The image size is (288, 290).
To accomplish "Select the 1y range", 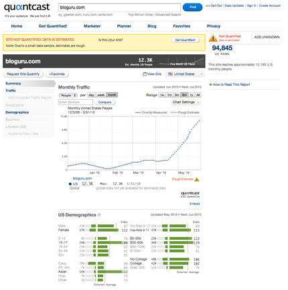I will click(x=192, y=95).
